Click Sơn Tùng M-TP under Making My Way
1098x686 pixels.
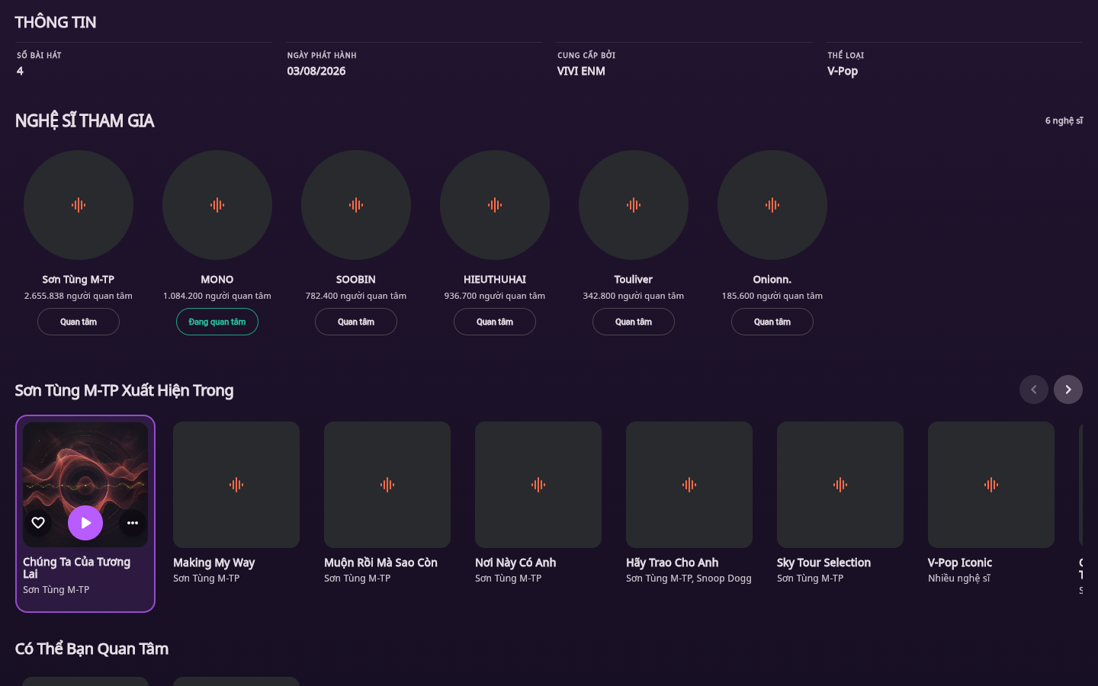tap(206, 579)
